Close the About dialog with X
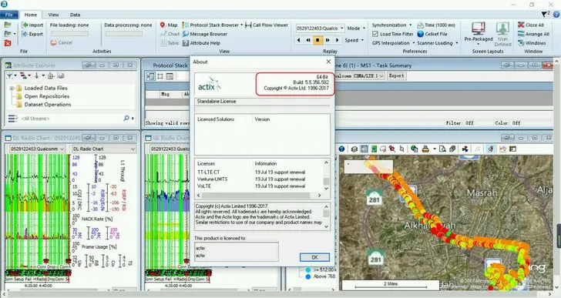 point(328,62)
